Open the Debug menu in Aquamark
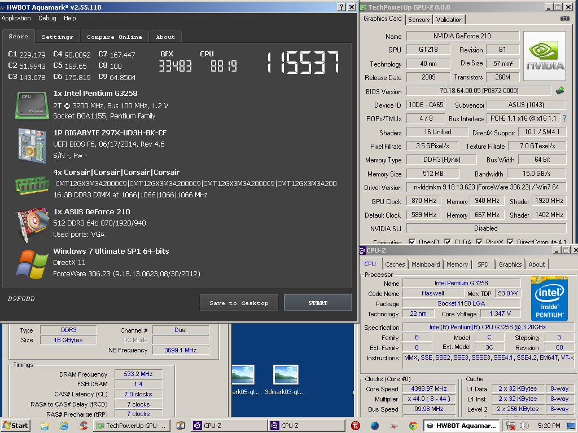578x433 pixels. pos(47,18)
